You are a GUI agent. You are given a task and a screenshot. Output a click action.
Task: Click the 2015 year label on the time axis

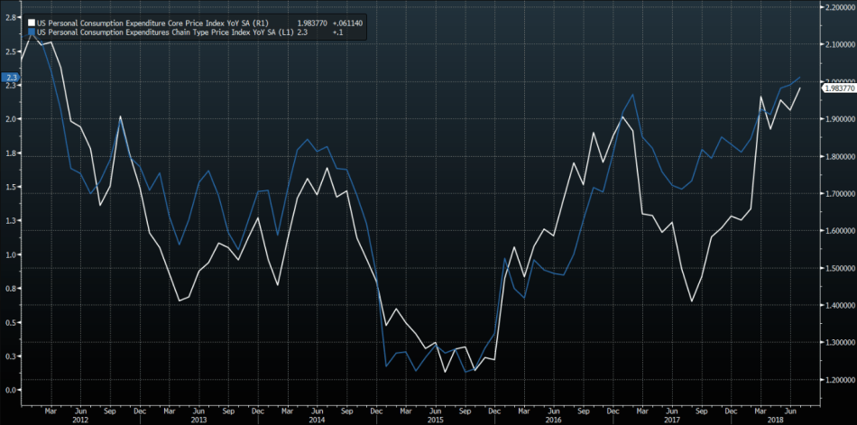click(436, 420)
